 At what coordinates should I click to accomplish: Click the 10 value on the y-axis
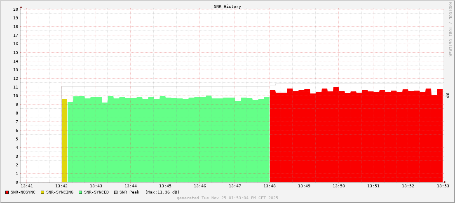click(16, 96)
